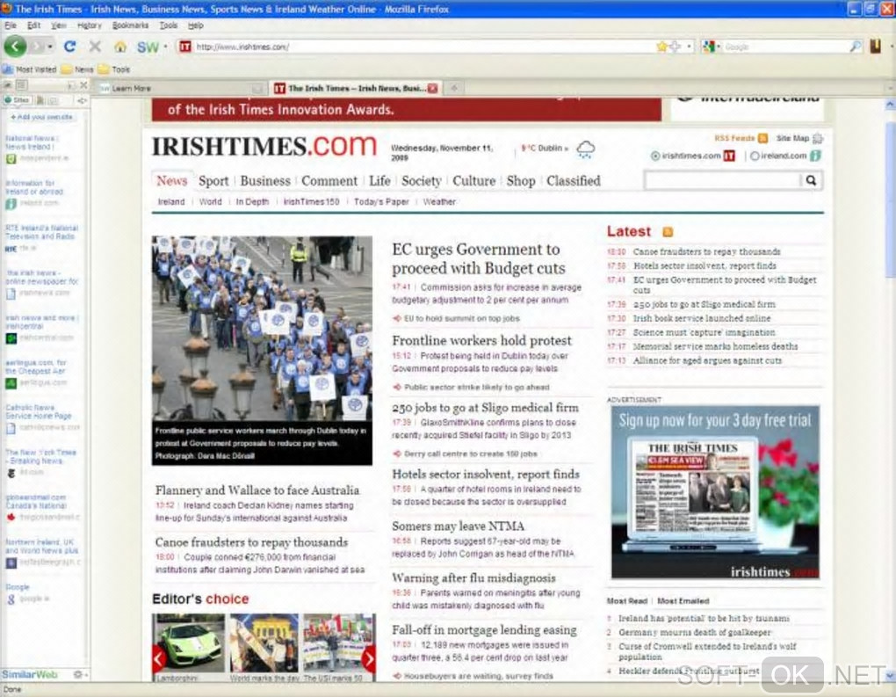896x697 pixels.
Task: Open the Edit menu
Action: [33, 25]
